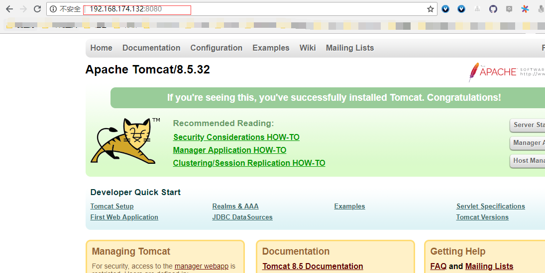Open the manager webapp link
Screen dimensions: 545x273
202,266
